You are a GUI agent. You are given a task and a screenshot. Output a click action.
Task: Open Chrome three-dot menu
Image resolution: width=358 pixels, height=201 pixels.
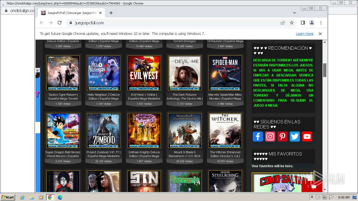pyautogui.click(x=321, y=23)
